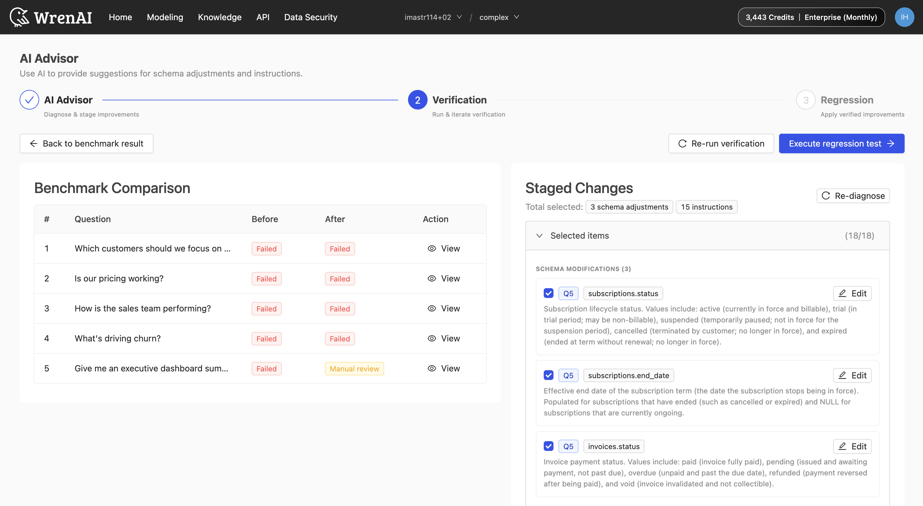923x506 pixels.
Task: Click 'How is the sales team performing?' question
Action: [143, 308]
